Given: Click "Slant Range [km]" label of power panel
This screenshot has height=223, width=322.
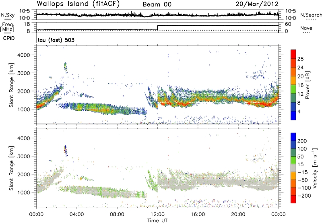Looking at the screenshot, I should [x=12, y=85].
